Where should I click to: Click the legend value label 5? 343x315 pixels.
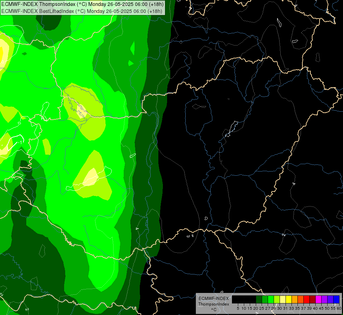point(238,308)
